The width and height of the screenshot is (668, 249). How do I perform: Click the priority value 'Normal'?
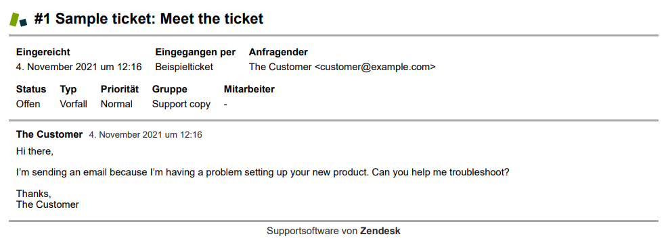[x=116, y=104]
